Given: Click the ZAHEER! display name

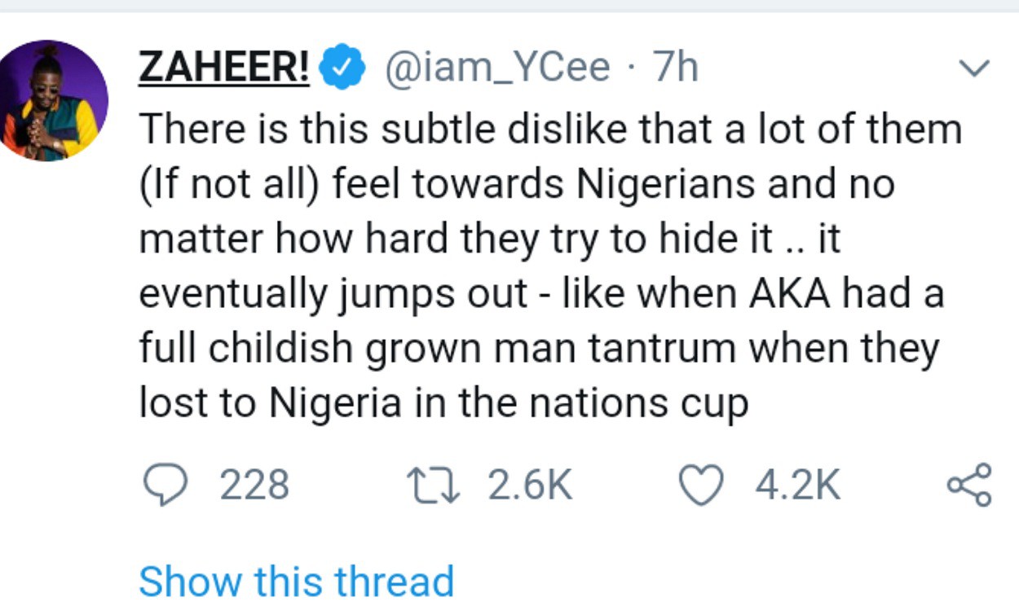Looking at the screenshot, I should (x=223, y=68).
